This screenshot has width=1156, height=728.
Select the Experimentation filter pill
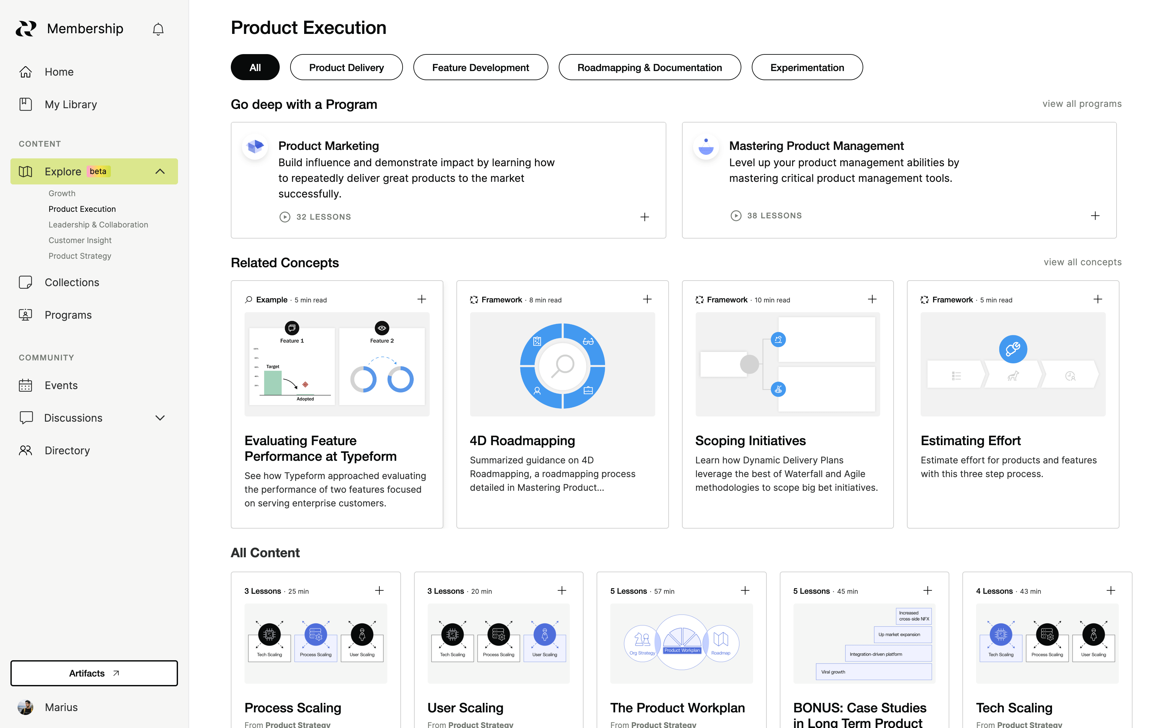pos(807,68)
